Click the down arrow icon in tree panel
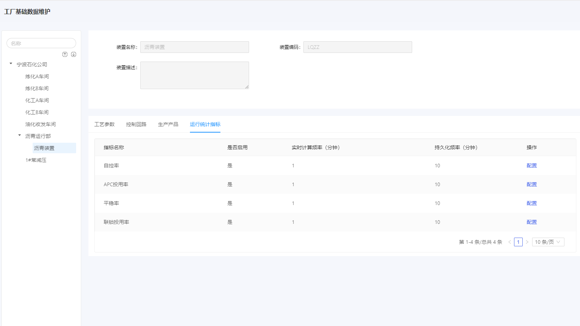This screenshot has width=580, height=326. (x=74, y=54)
